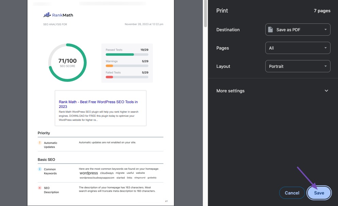Click the orange warning icon beside Automatic Updates
Viewport: 338px width, 206px height.
click(x=40, y=143)
